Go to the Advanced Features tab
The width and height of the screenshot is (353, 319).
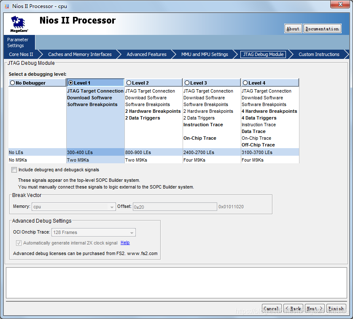click(x=146, y=54)
